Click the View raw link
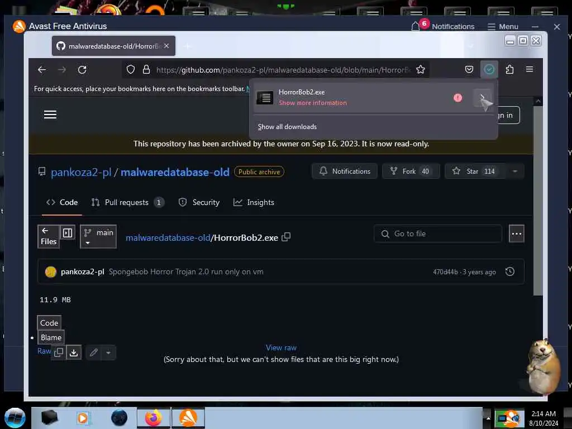 tap(281, 347)
